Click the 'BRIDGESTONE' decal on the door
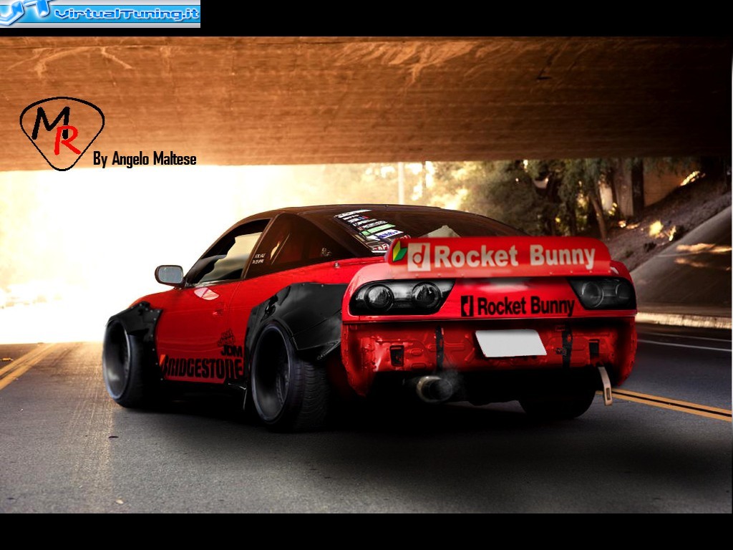Image resolution: width=733 pixels, height=550 pixels. tap(201, 367)
